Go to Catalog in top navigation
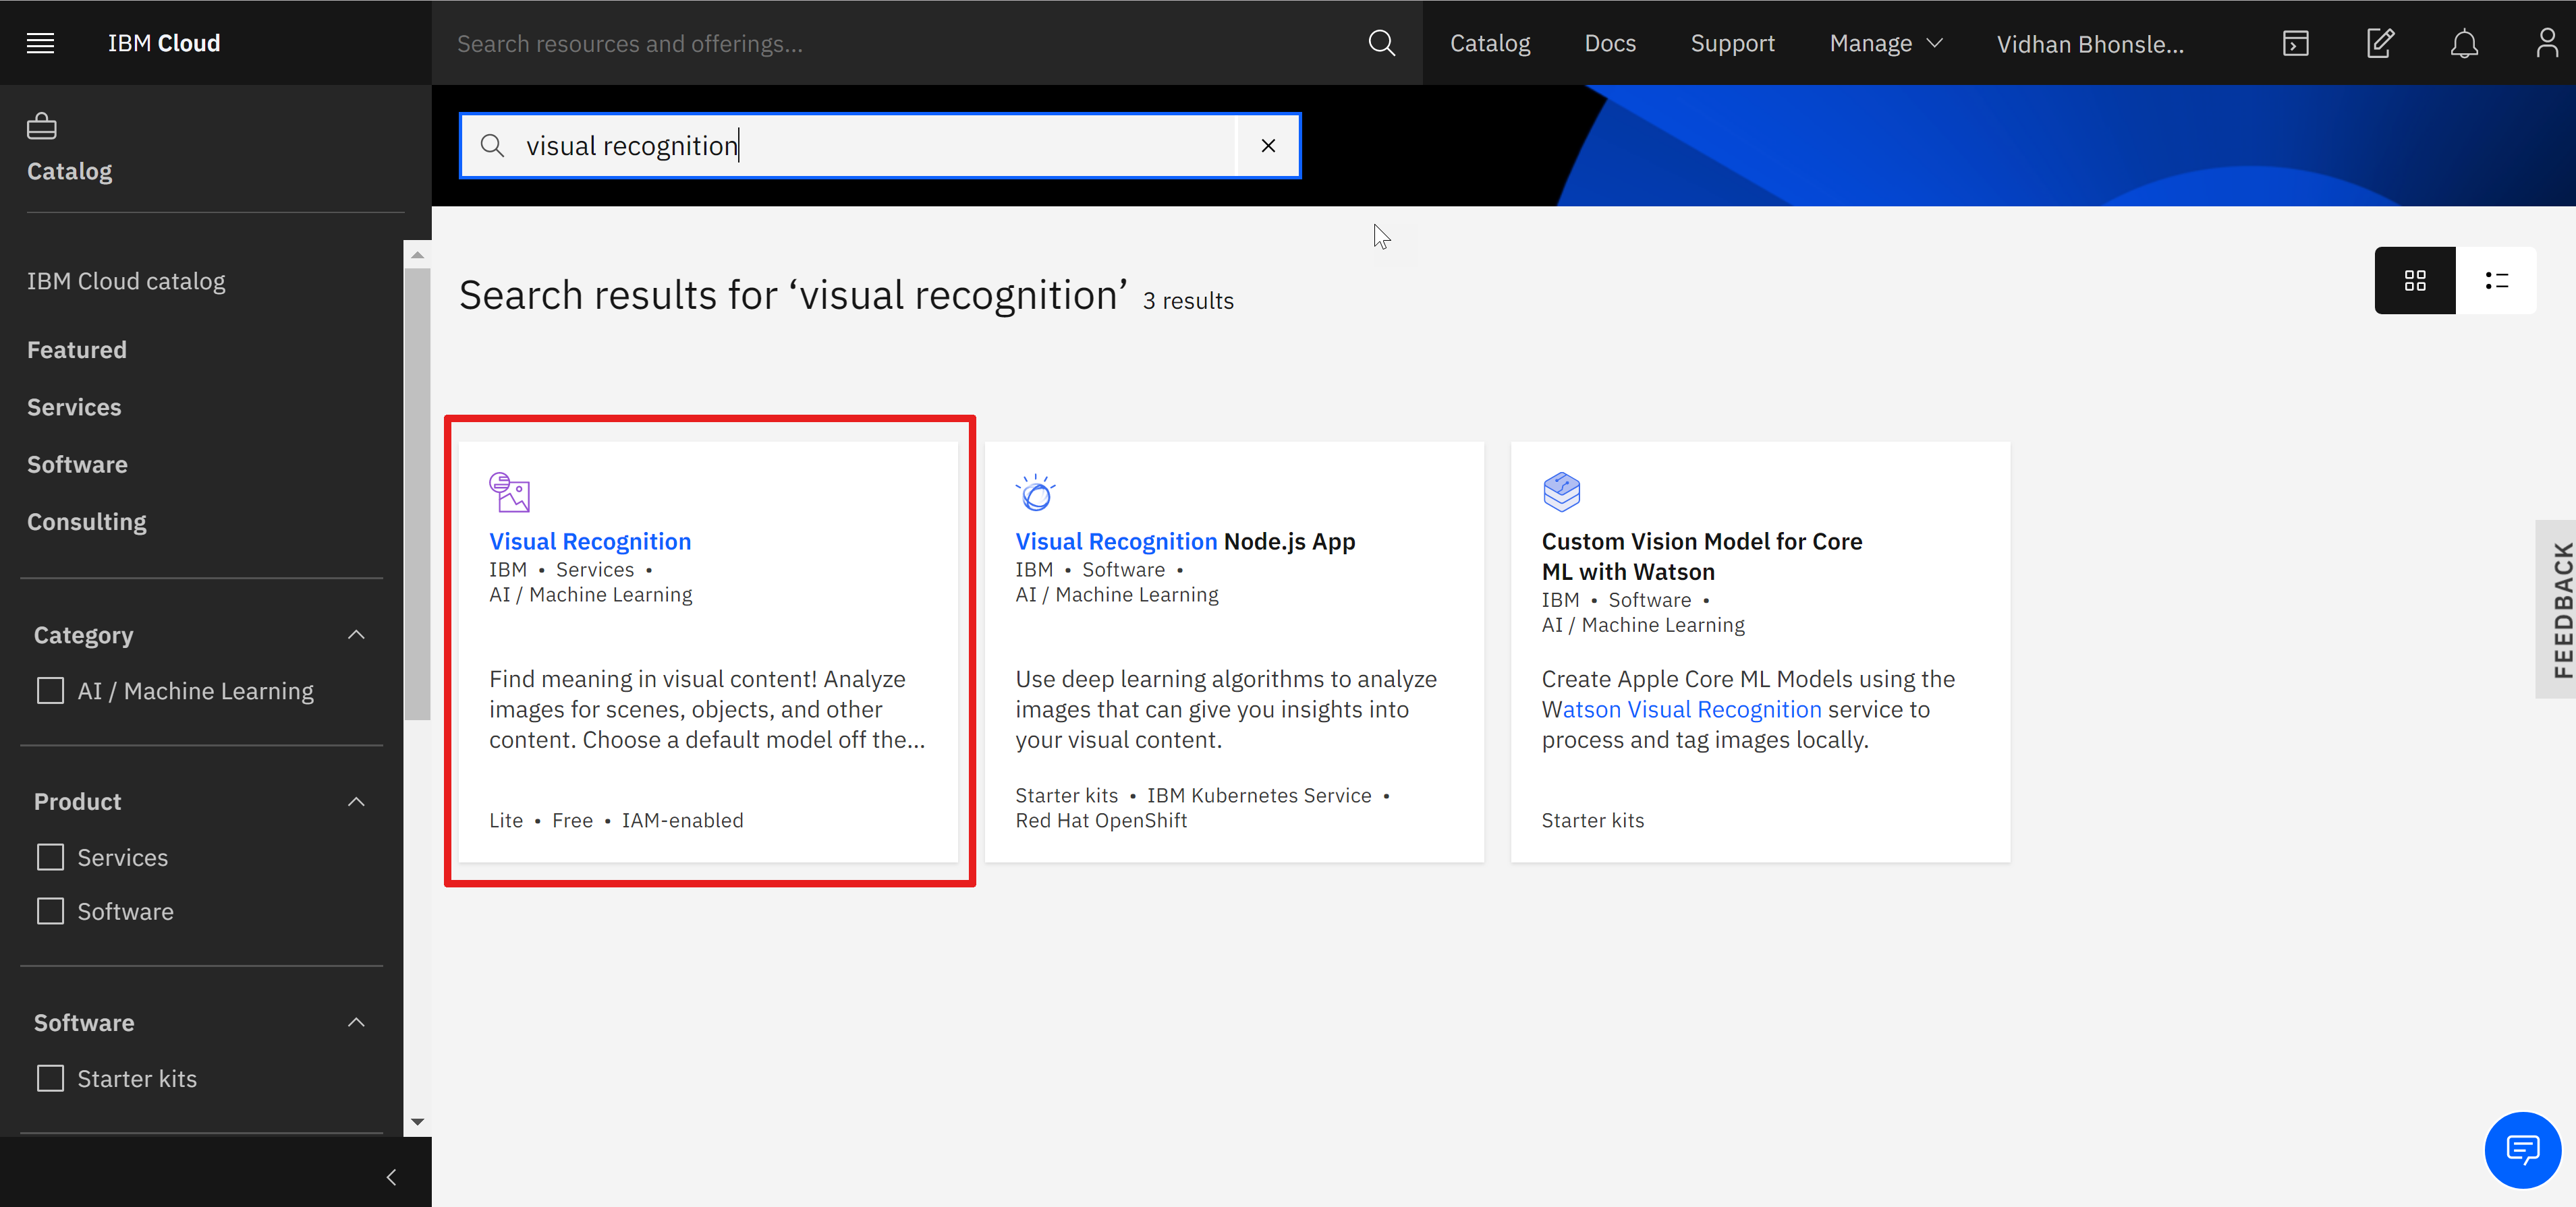Image resolution: width=2576 pixels, height=1207 pixels. click(x=1490, y=43)
